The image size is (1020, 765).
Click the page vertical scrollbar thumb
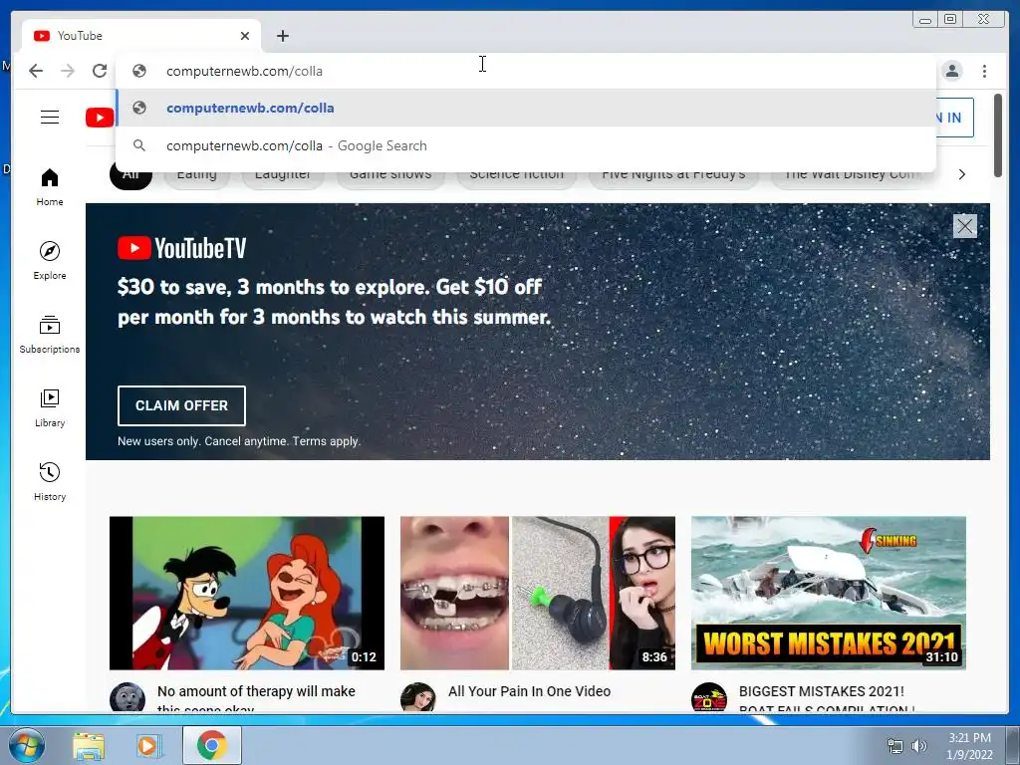(997, 135)
